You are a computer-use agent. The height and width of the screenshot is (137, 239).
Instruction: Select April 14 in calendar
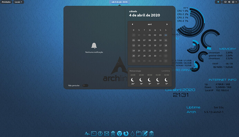(144, 45)
